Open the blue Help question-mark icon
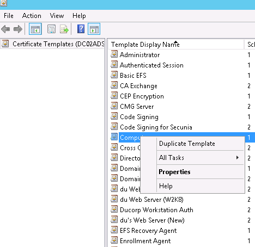The image size is (255, 247). click(81, 29)
